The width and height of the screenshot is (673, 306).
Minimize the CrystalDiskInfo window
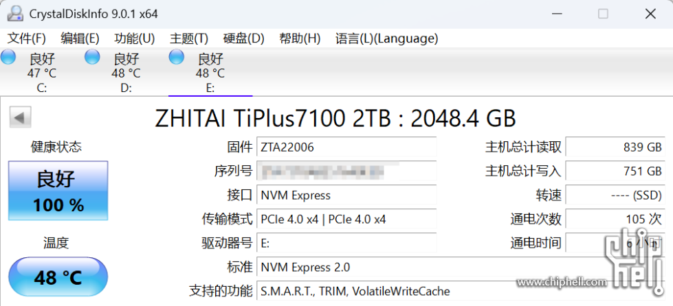click(x=557, y=14)
